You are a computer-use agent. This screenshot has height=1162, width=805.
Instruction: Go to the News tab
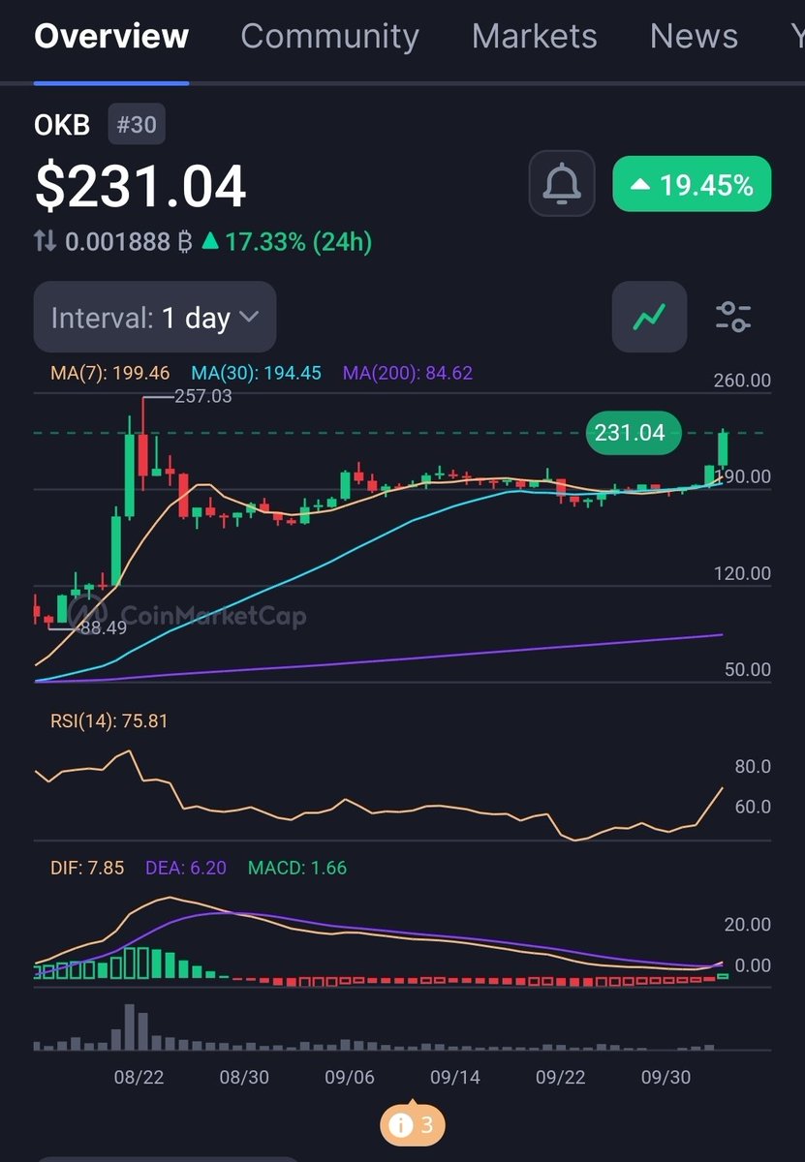pyautogui.click(x=694, y=36)
